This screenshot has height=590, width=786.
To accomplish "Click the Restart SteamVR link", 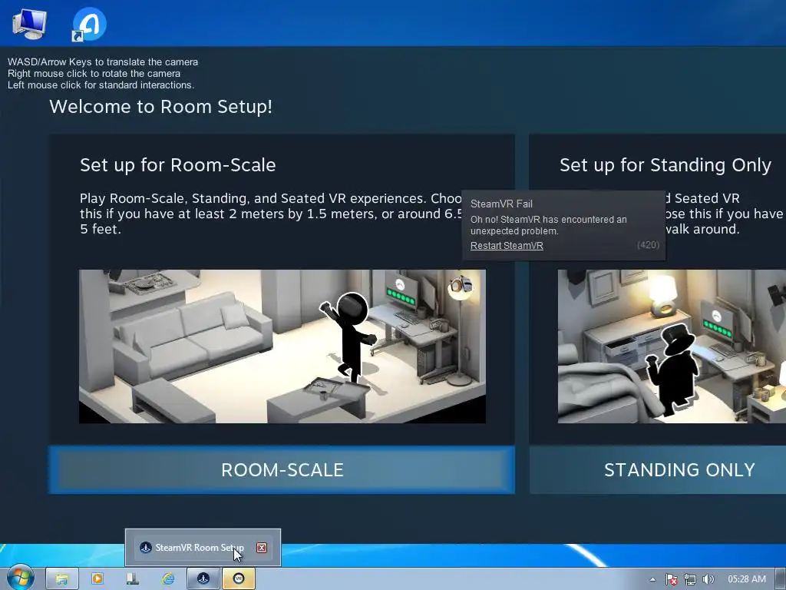I will coord(507,245).
